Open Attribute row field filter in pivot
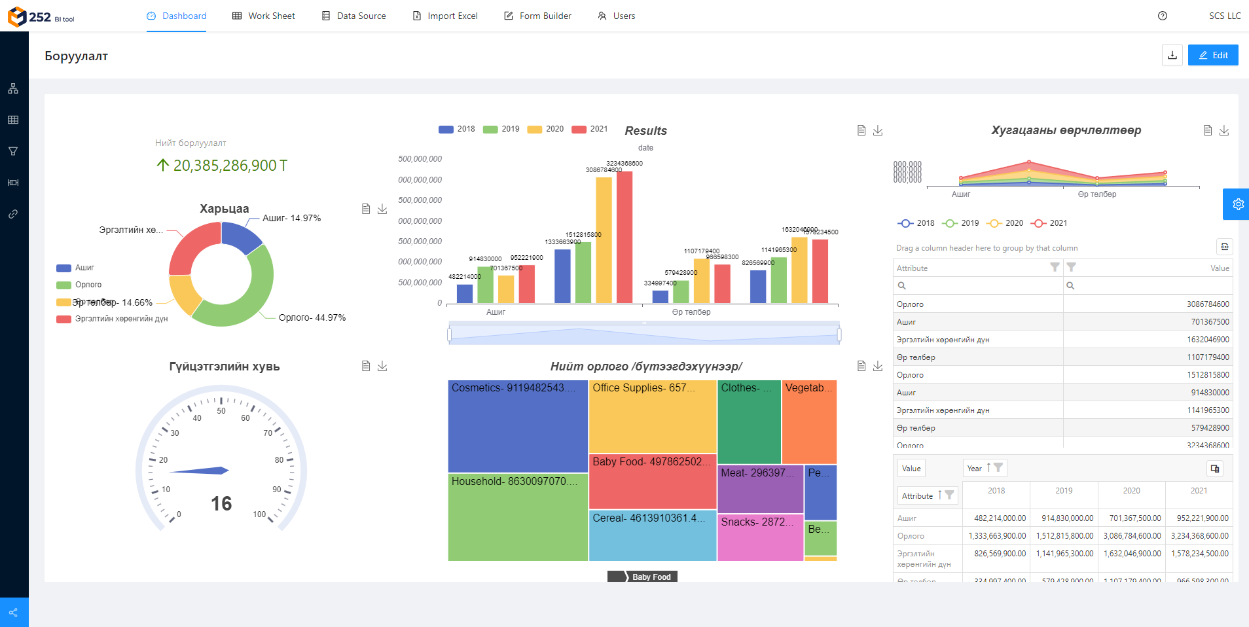This screenshot has width=1249, height=627. pyautogui.click(x=949, y=495)
